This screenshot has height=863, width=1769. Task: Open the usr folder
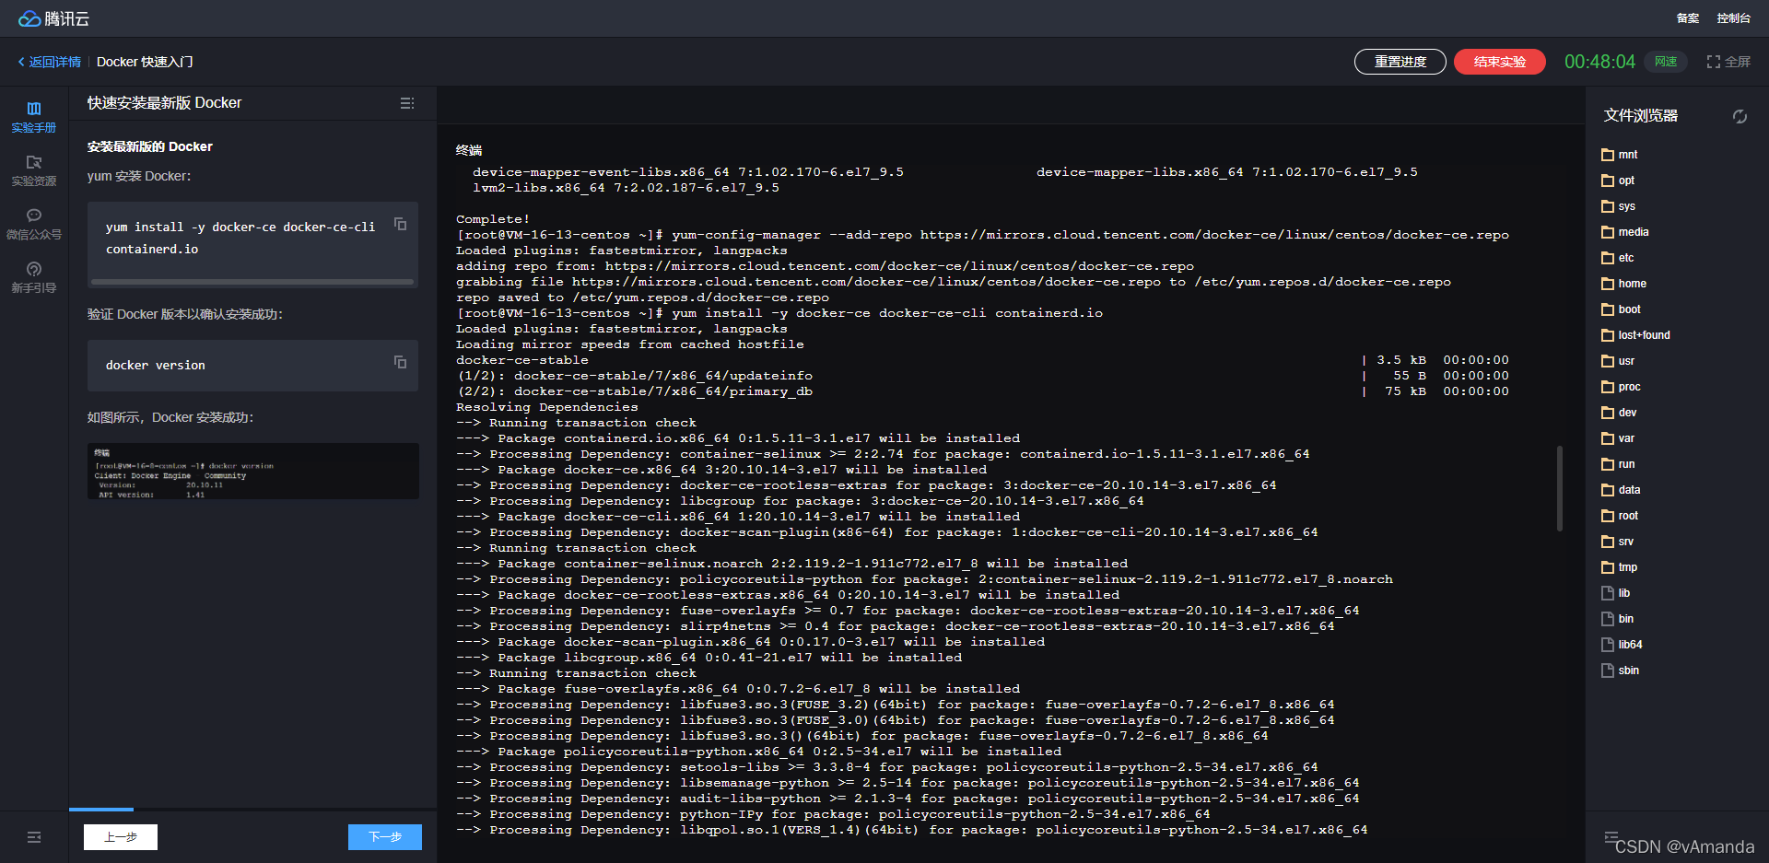click(x=1618, y=361)
